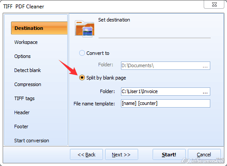Open the TIFF tags page

click(x=24, y=98)
